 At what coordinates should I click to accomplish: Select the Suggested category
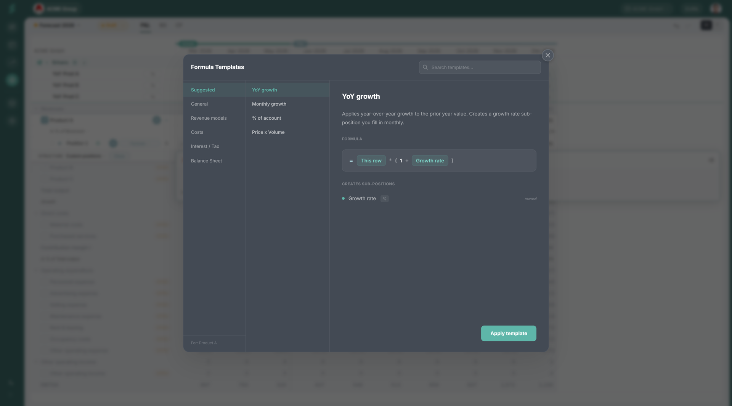(x=214, y=90)
